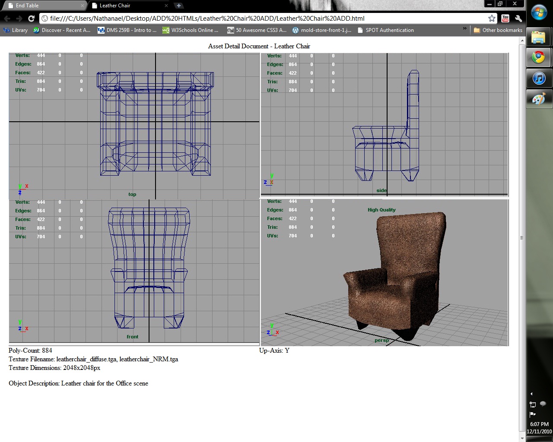Open the Paint application from the taskbar
Viewport: 553px width, 442px height.
(539, 99)
